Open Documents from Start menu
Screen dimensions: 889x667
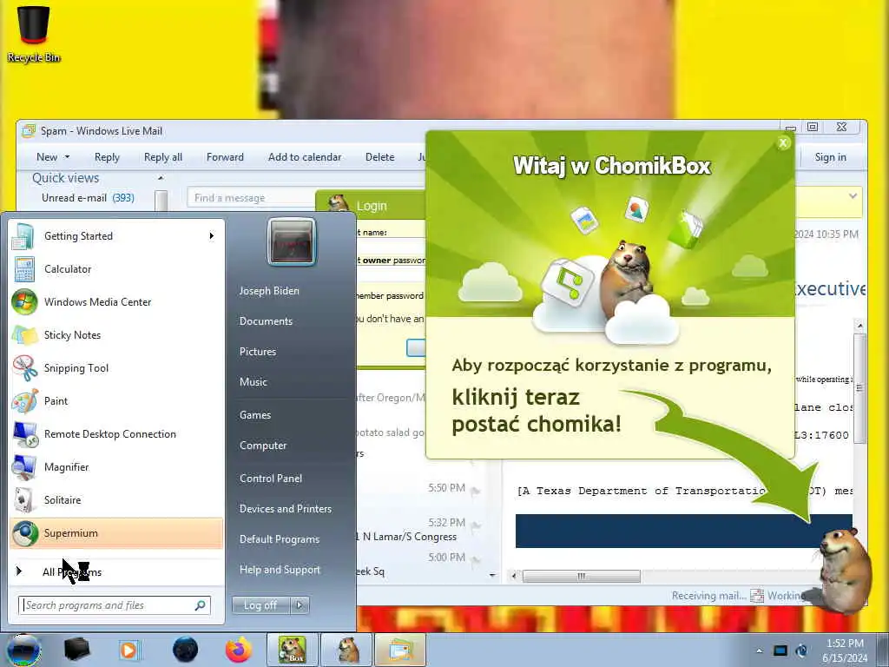click(266, 321)
